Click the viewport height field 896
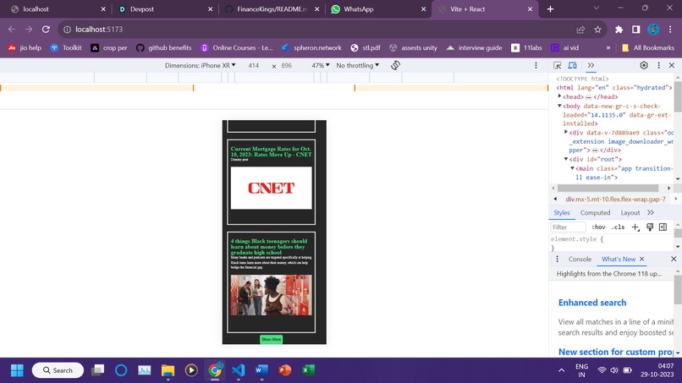 pos(287,65)
